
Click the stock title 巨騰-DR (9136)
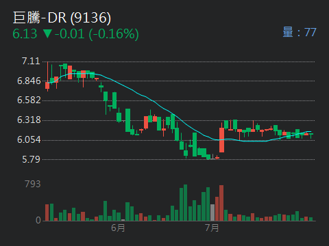click(62, 18)
